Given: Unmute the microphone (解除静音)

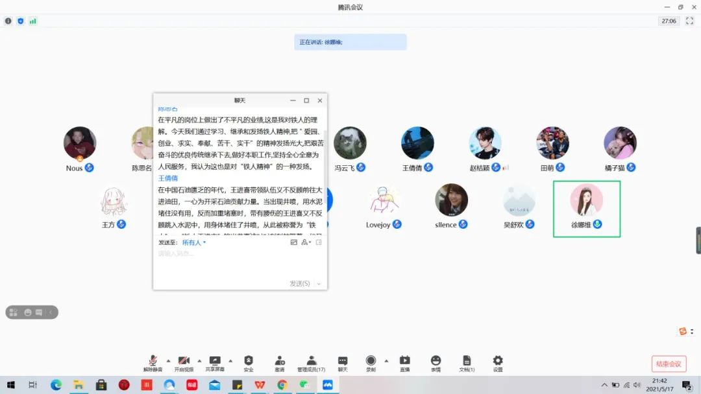Looking at the screenshot, I should pos(153,363).
